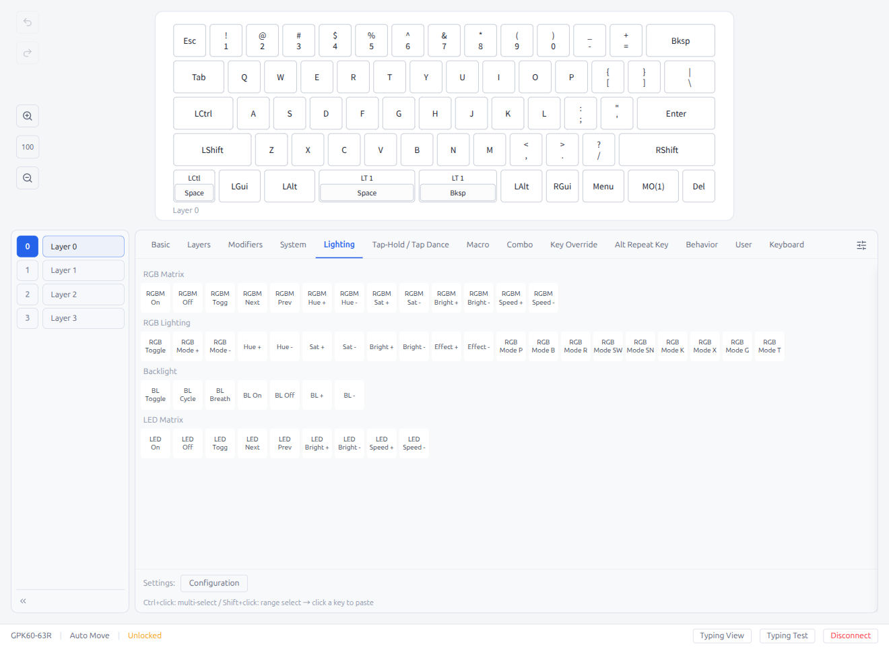Viewport: 889px width, 647px height.
Task: Zoom out of the keyboard view
Action: 27,177
